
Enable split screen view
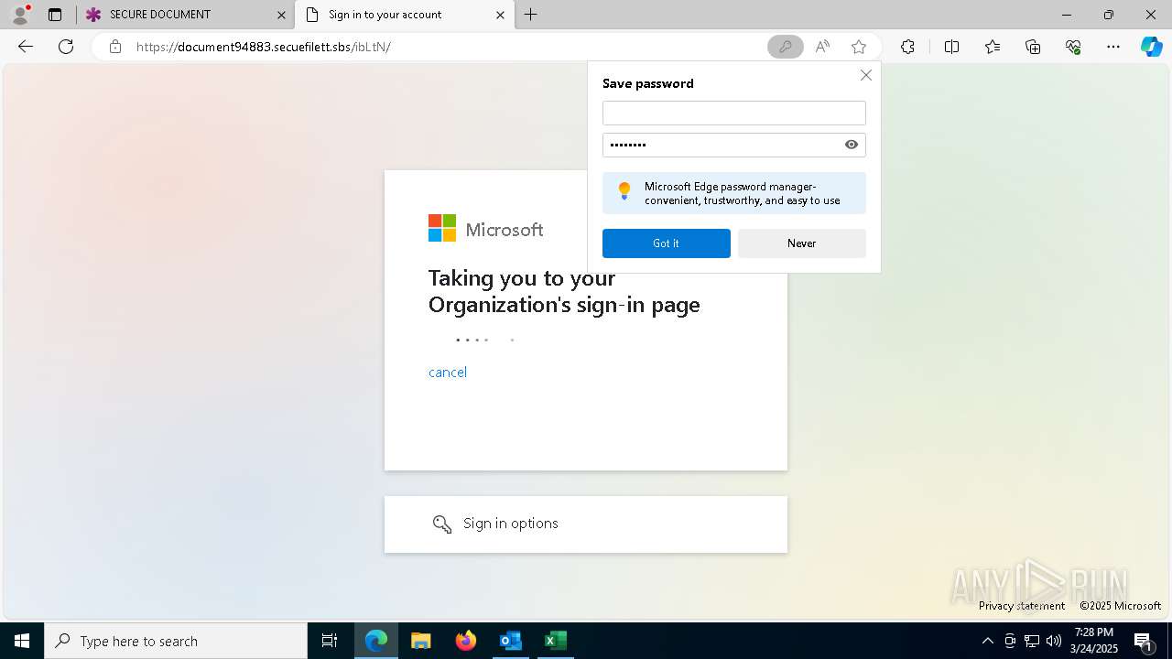[x=951, y=47]
